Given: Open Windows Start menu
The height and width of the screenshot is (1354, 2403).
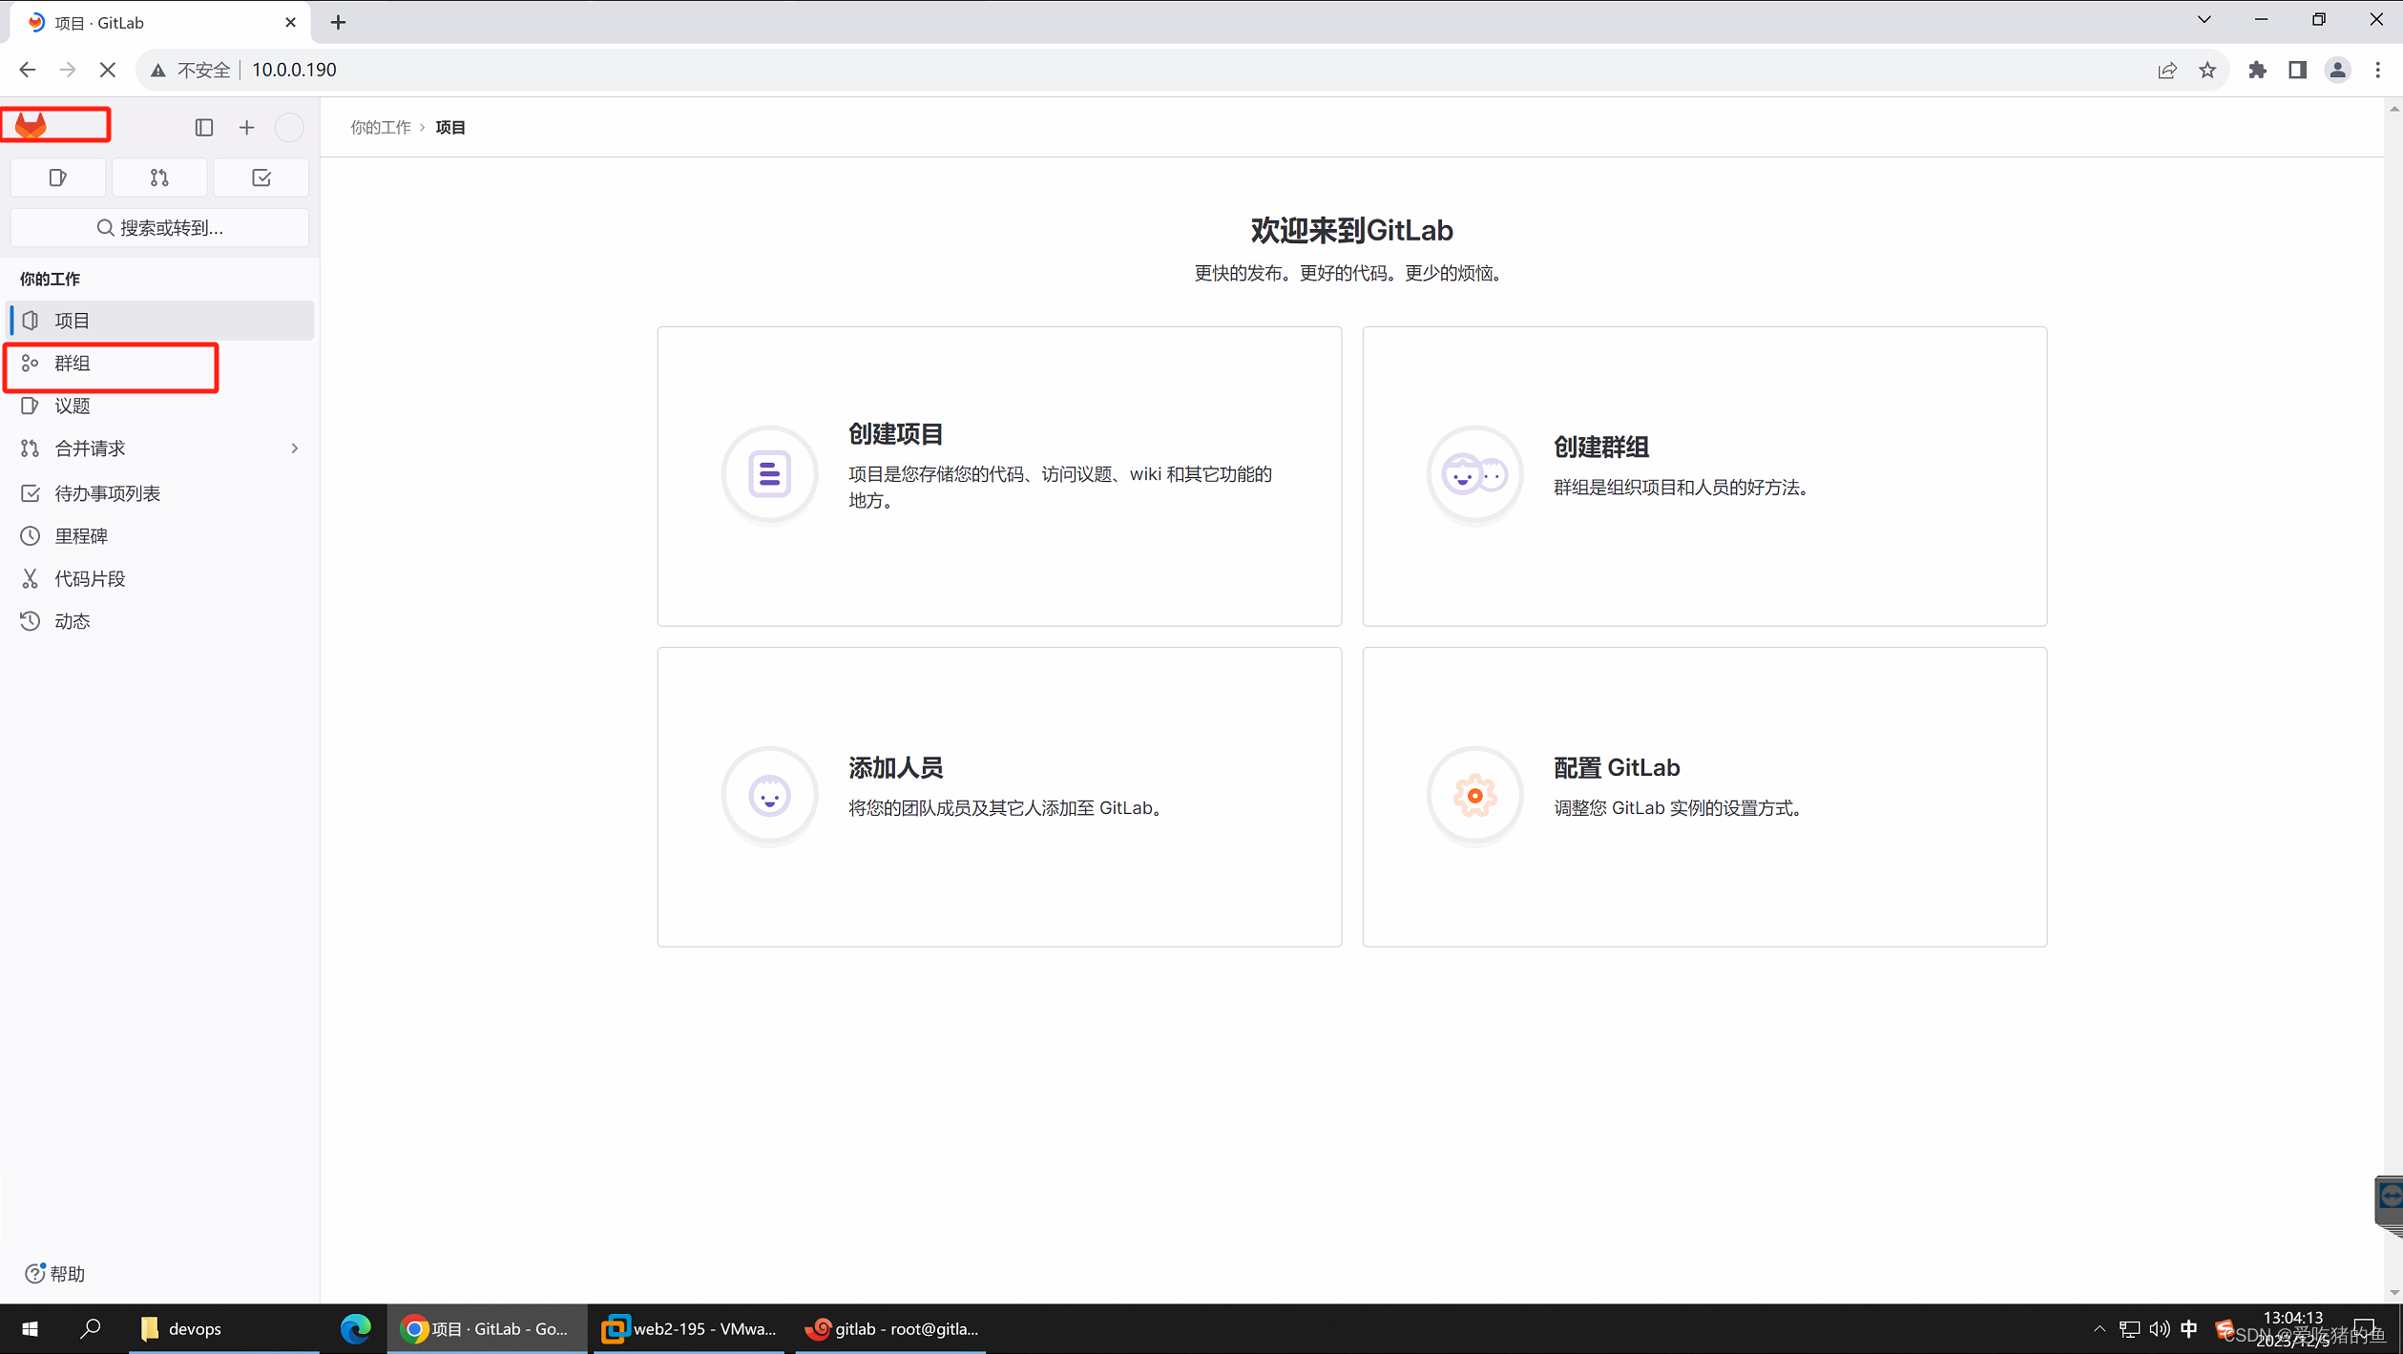Looking at the screenshot, I should (30, 1329).
